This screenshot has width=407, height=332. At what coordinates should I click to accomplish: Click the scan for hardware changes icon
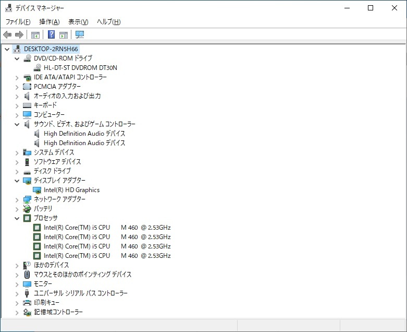point(80,34)
